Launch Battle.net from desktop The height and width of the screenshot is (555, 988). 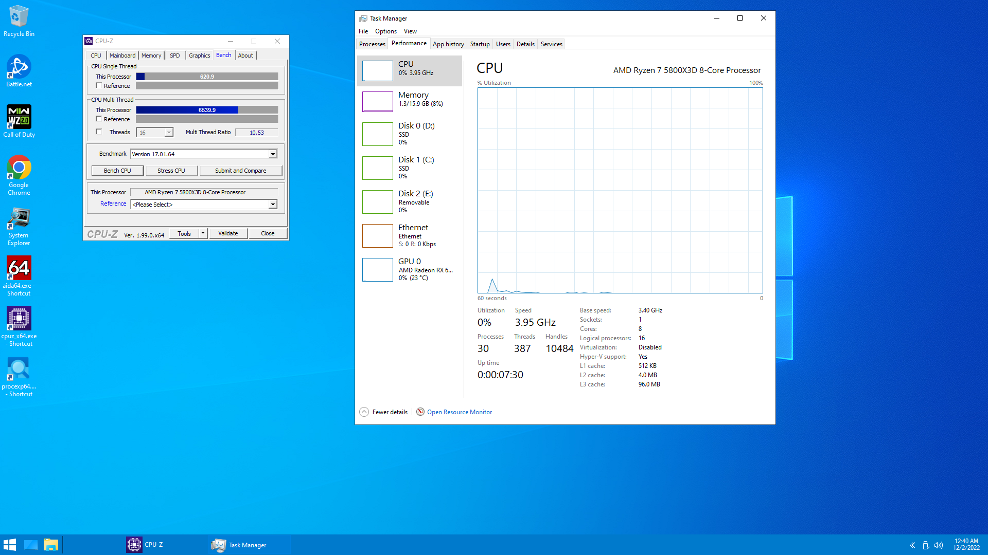[x=19, y=71]
